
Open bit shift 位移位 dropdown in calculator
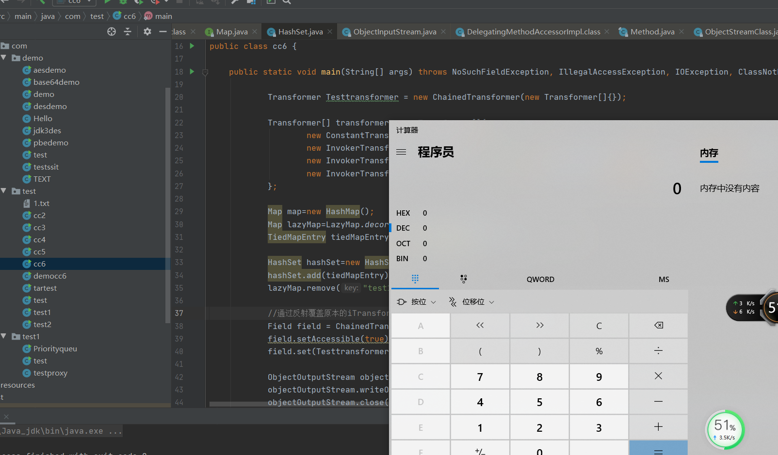click(471, 302)
